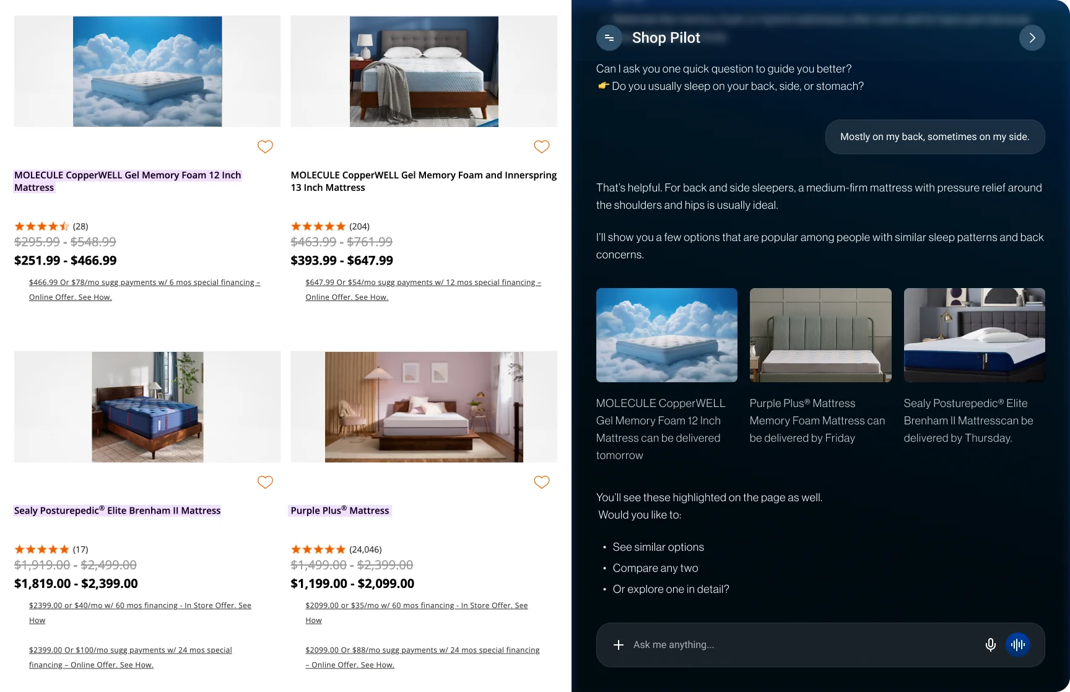Select Shop Pilot's MOLECULE CopperWELL recommendation thumbnail
The height and width of the screenshot is (692, 1070).
pos(666,335)
